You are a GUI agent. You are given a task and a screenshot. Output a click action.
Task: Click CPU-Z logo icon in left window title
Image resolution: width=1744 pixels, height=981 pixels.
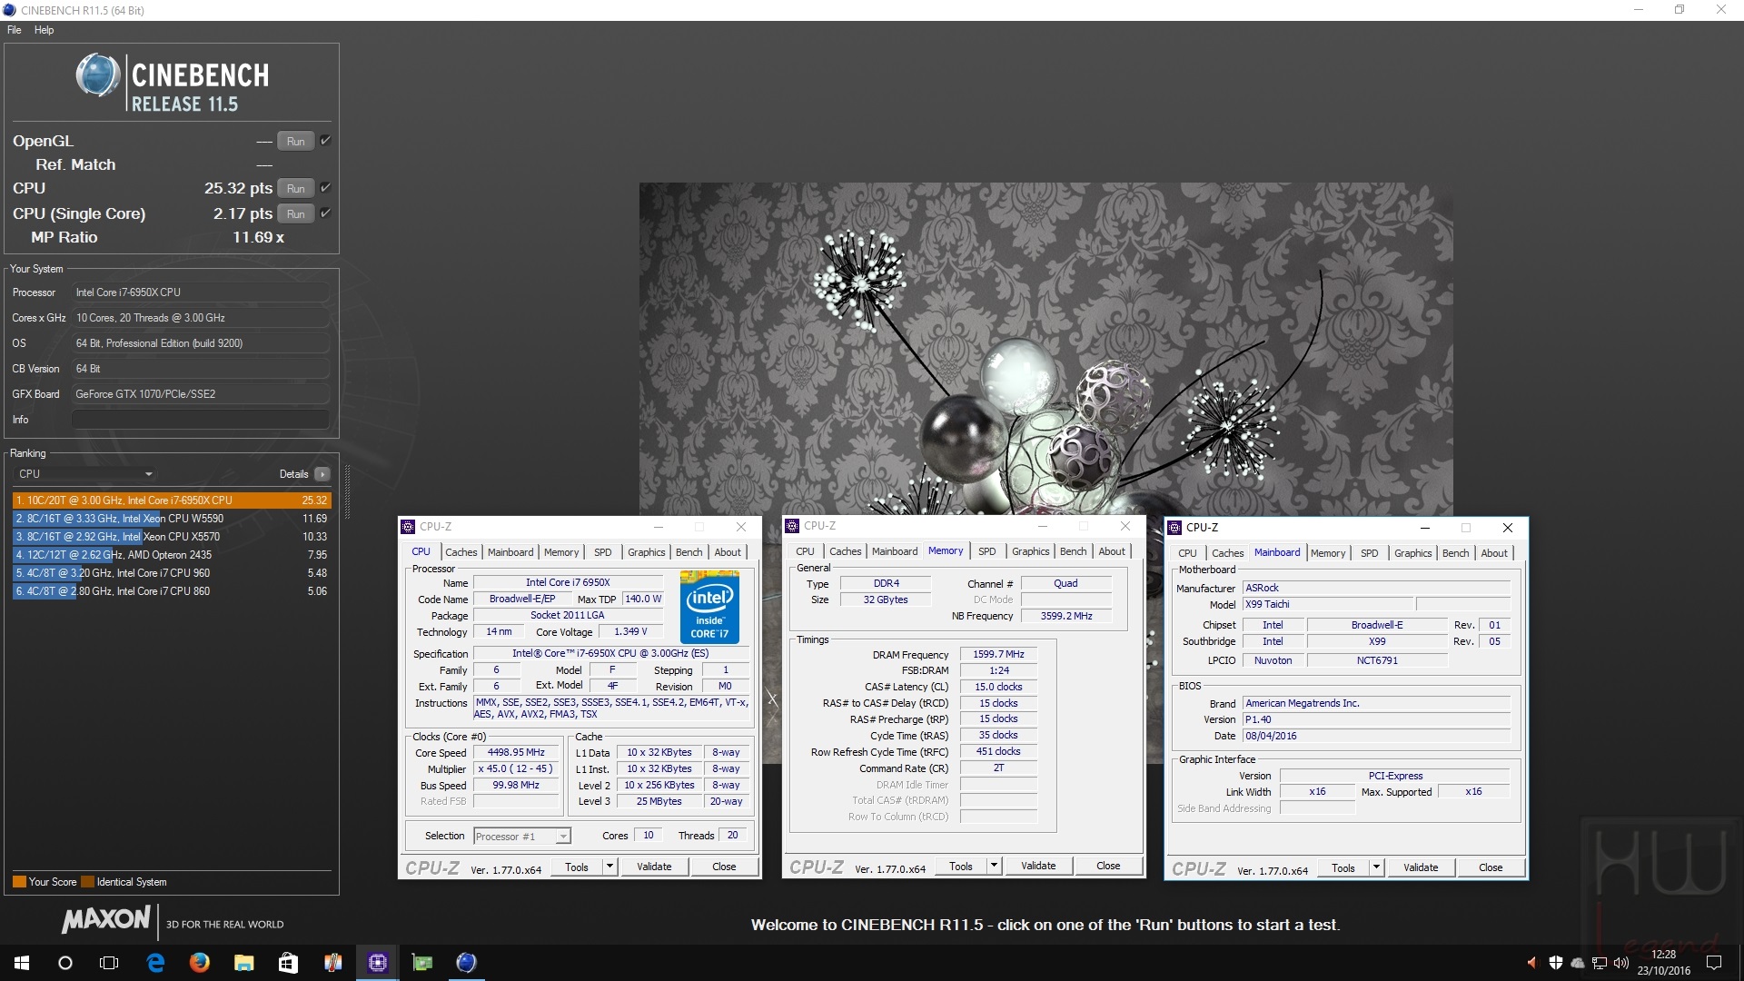[x=408, y=527]
